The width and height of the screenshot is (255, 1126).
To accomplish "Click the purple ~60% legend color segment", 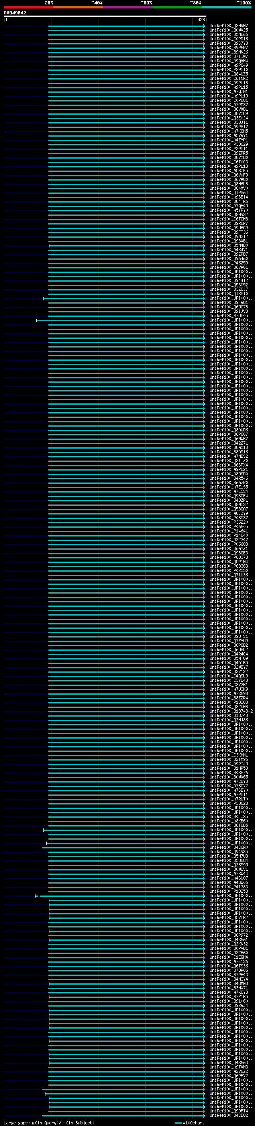I will pyautogui.click(x=127, y=7).
